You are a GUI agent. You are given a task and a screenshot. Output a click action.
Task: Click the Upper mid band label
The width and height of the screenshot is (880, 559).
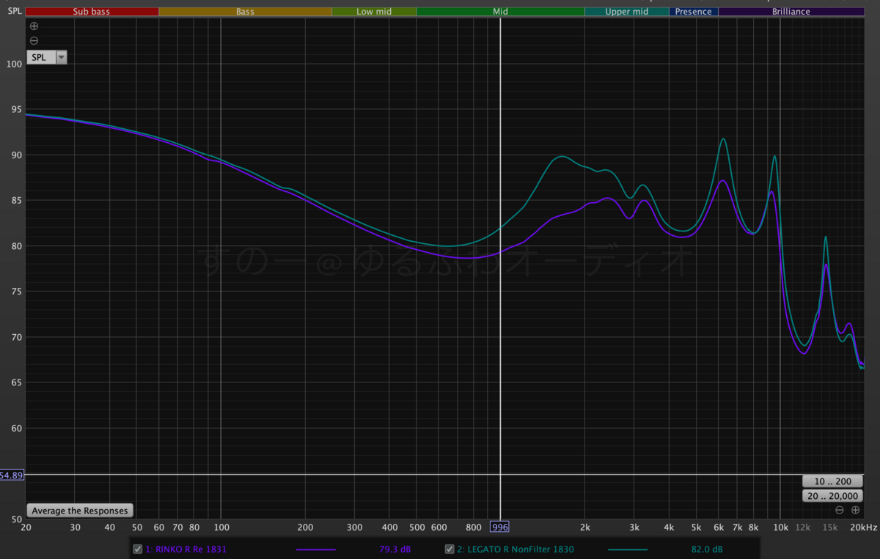(627, 12)
